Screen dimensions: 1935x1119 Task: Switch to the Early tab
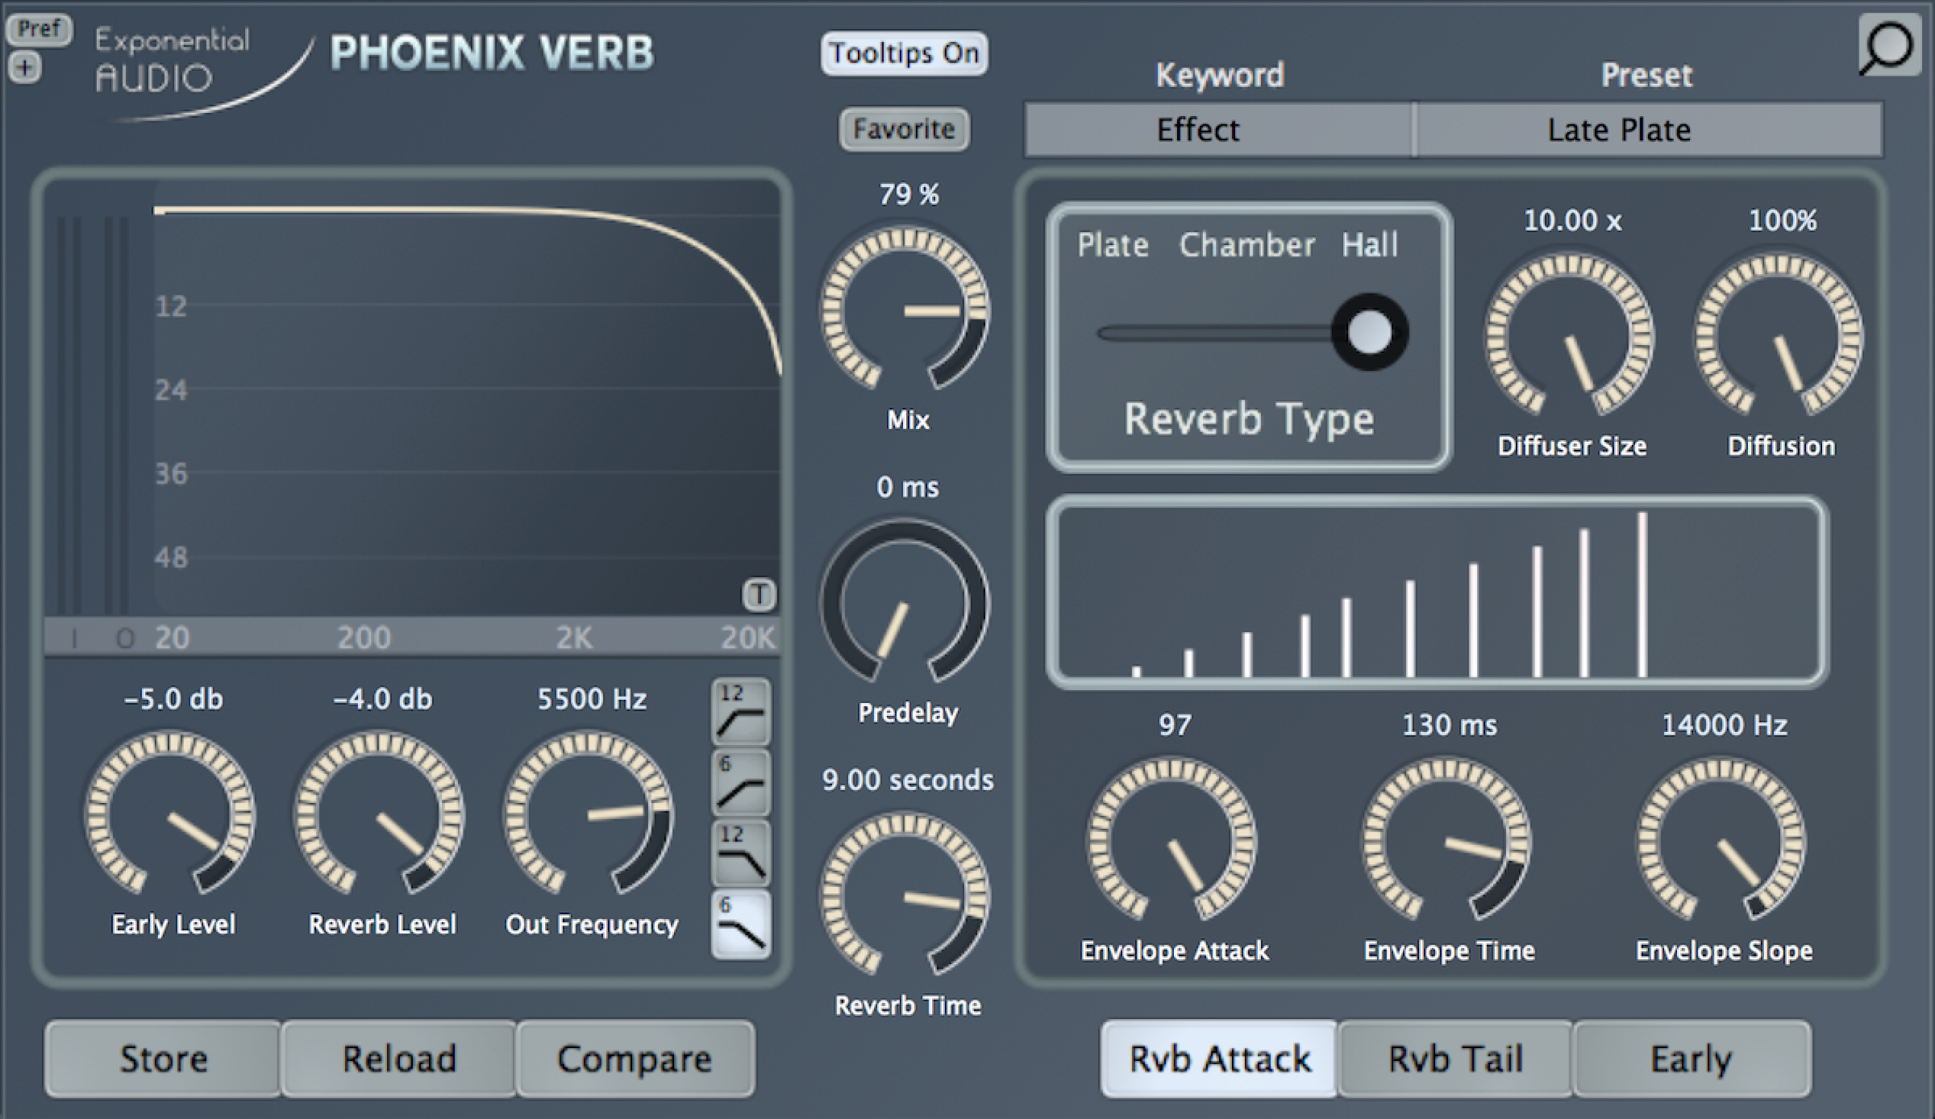click(x=1691, y=1058)
